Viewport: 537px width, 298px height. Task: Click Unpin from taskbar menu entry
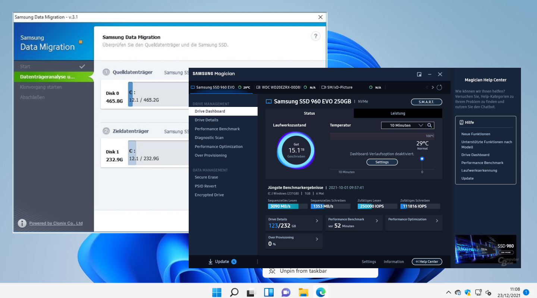[320, 271]
